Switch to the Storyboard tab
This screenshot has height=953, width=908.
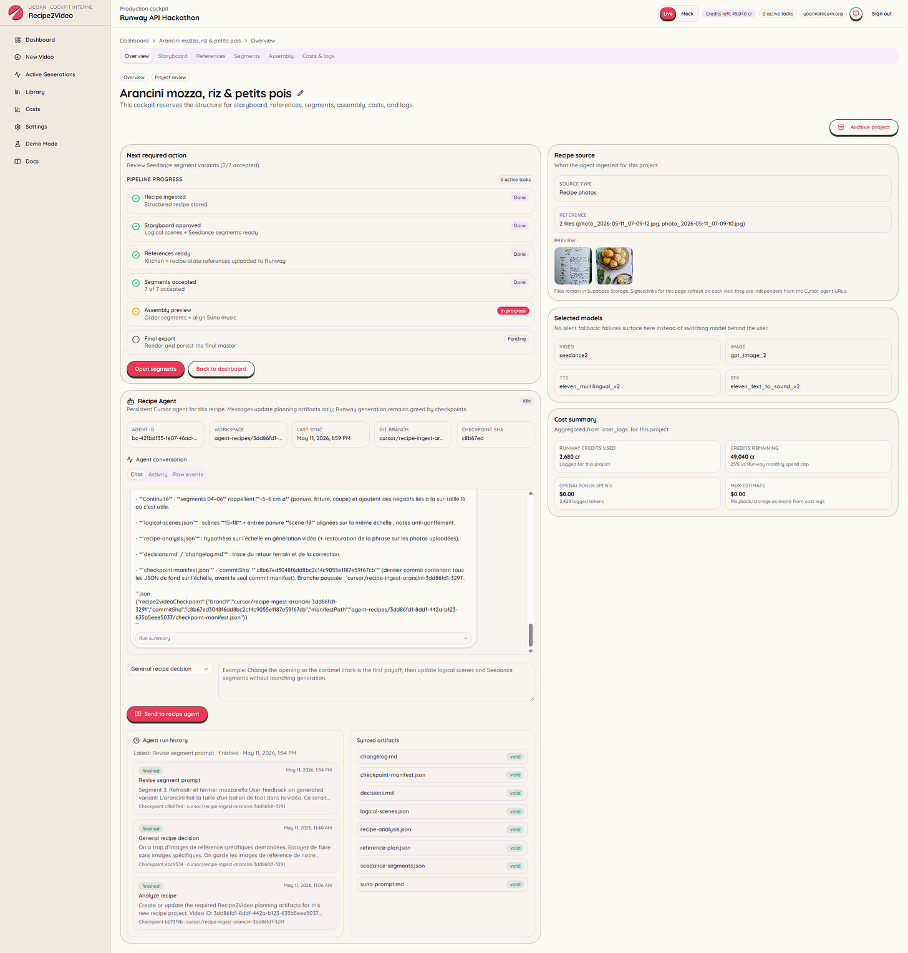[173, 56]
